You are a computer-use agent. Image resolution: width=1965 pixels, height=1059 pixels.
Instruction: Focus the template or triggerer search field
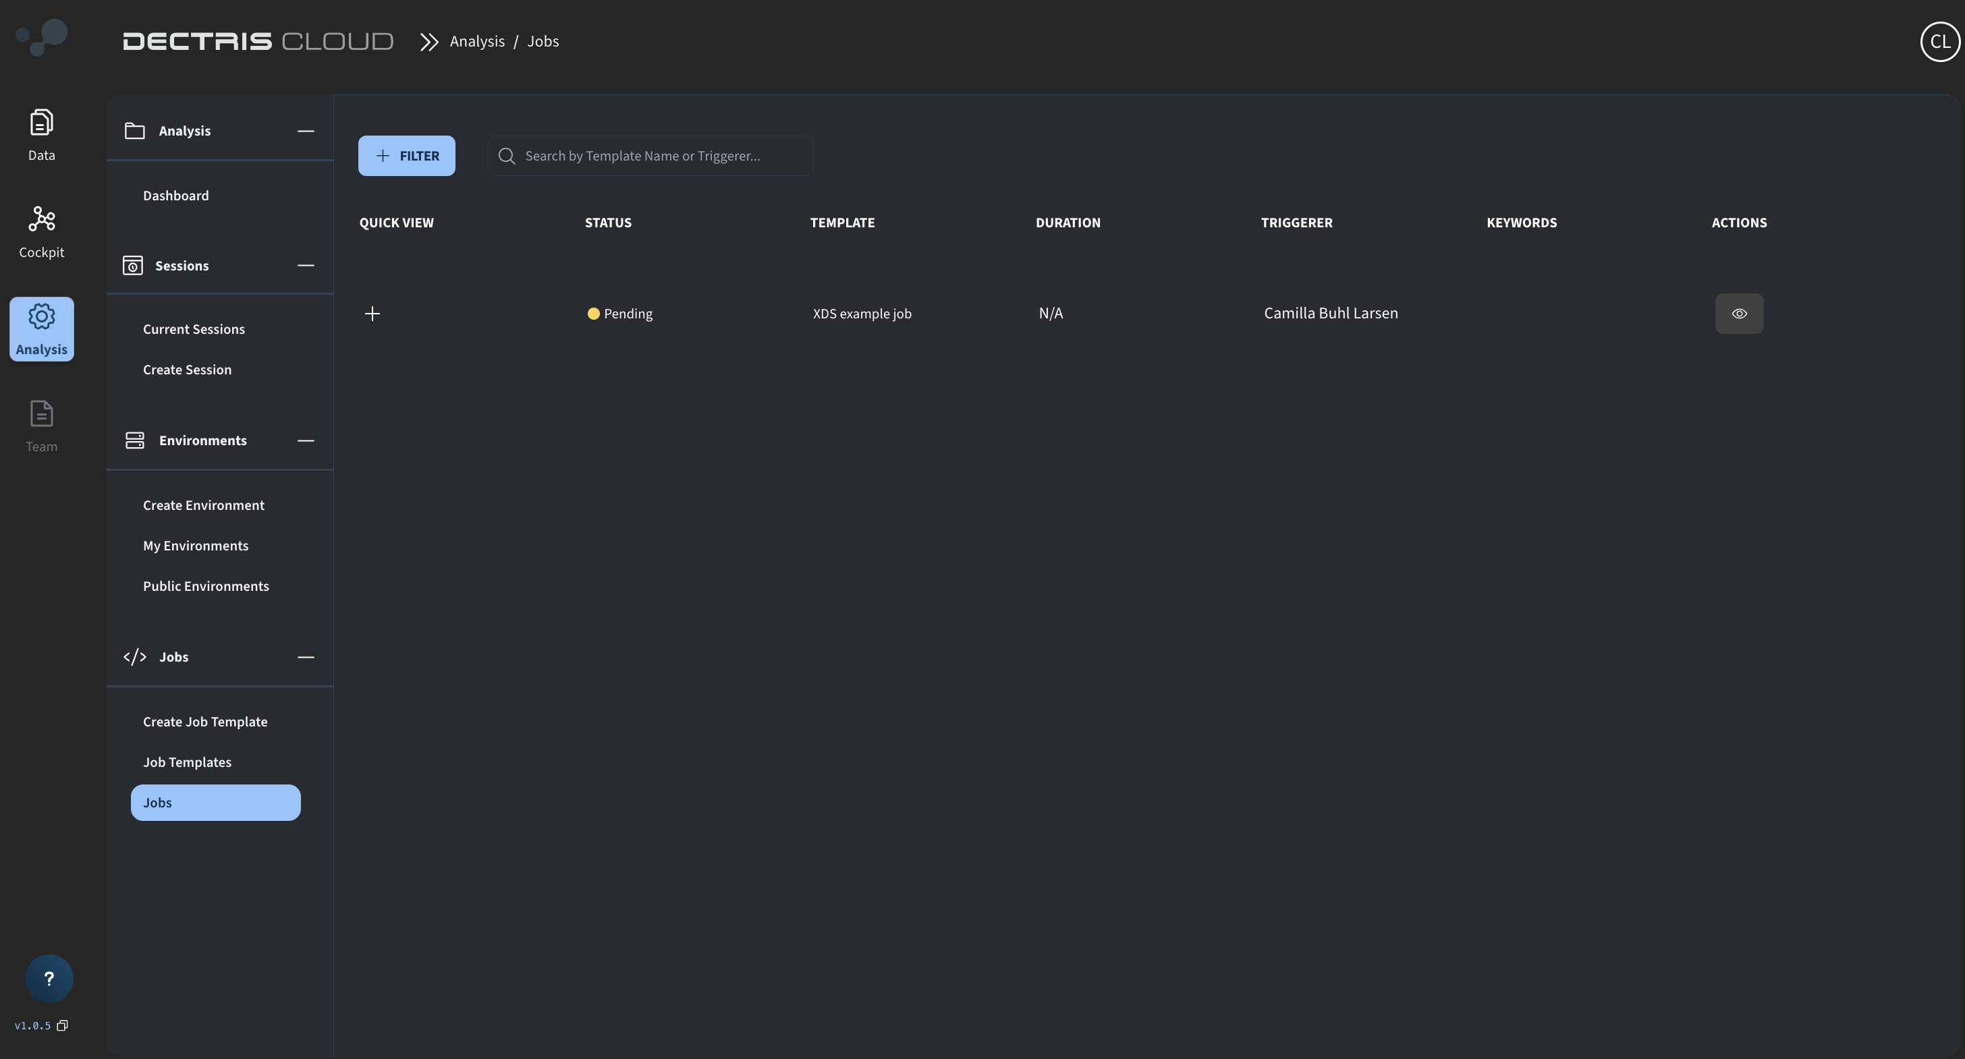(x=650, y=156)
